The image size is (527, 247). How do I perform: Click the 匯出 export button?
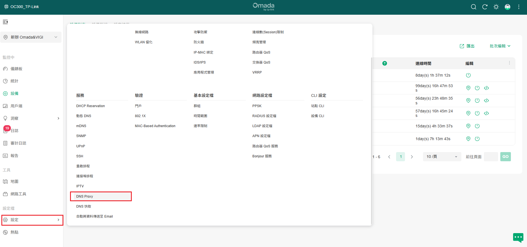click(x=467, y=46)
